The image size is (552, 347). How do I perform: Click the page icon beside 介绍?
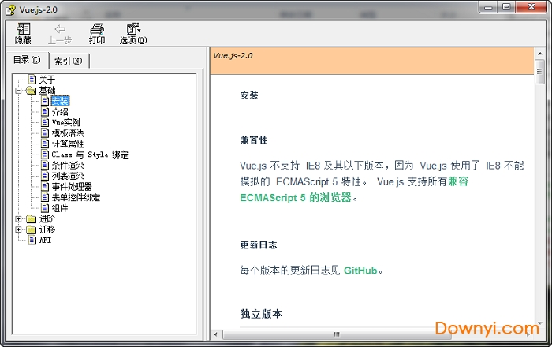coord(45,112)
